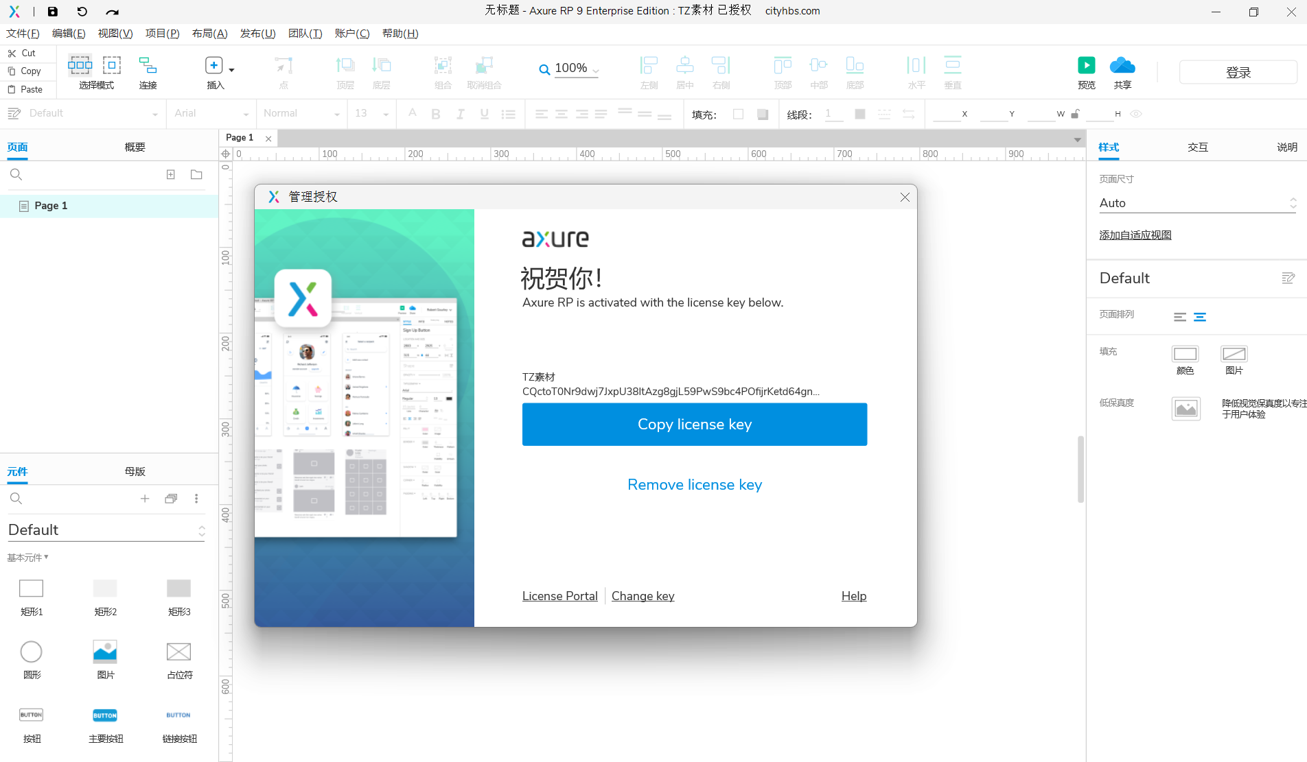Click the 线段 line color swatch

[860, 115]
